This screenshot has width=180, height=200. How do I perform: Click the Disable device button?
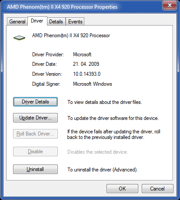[35, 152]
